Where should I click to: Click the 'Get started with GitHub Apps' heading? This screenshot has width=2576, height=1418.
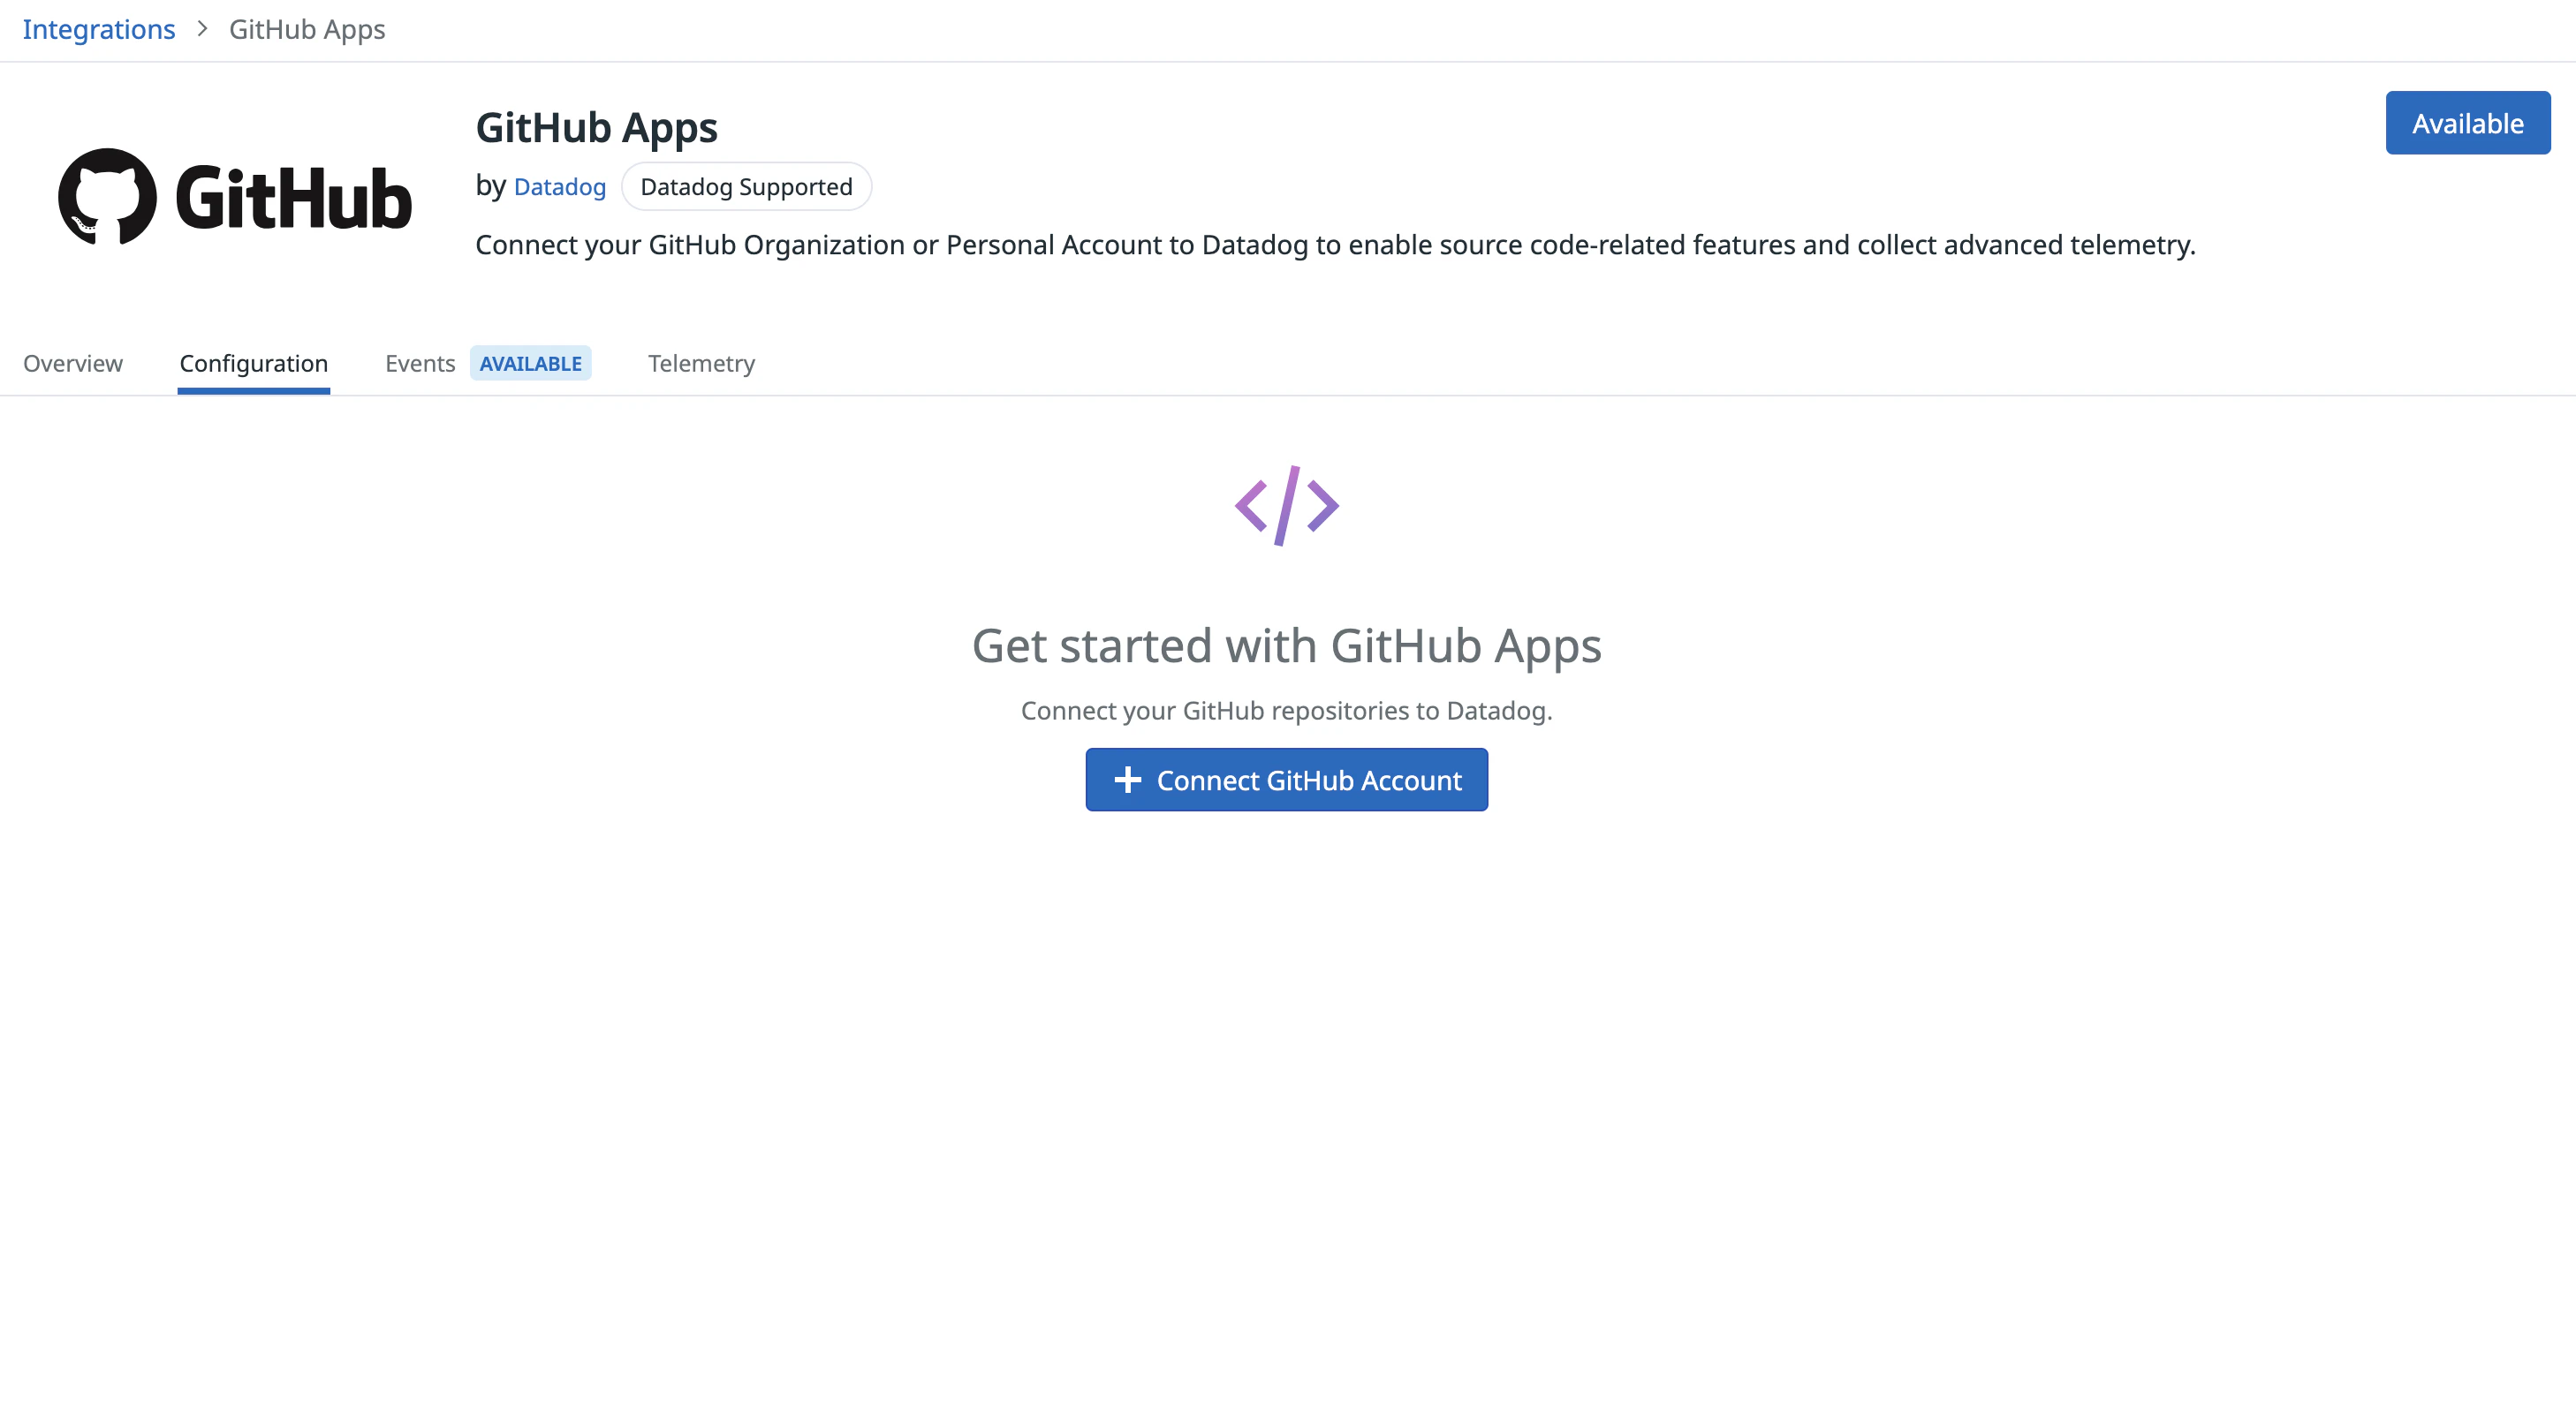click(x=1287, y=646)
